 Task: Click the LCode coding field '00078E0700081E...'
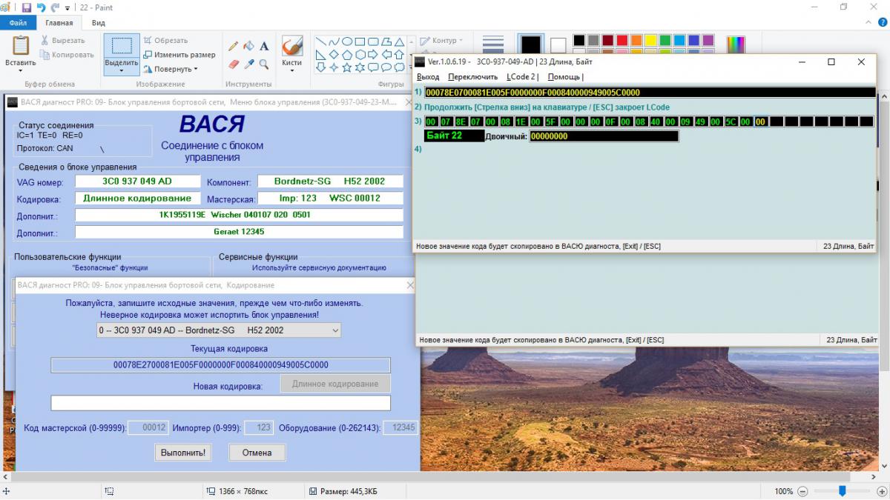pos(650,93)
